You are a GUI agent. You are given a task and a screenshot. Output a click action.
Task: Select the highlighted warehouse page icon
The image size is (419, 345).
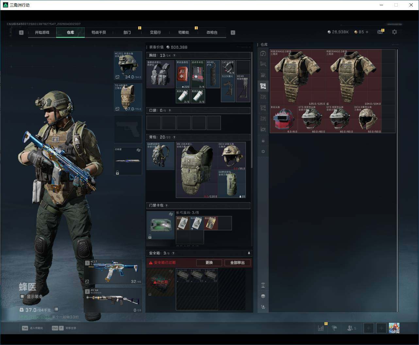coord(263,86)
